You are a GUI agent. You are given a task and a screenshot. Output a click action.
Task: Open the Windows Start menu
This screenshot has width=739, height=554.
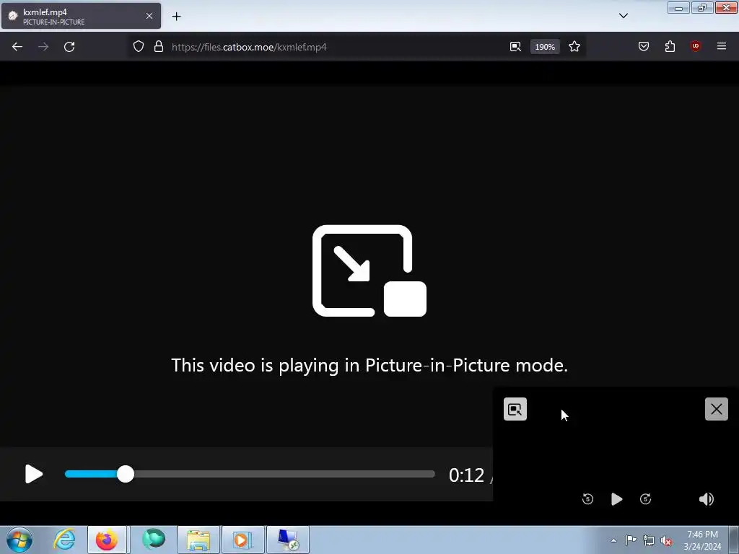pyautogui.click(x=19, y=540)
